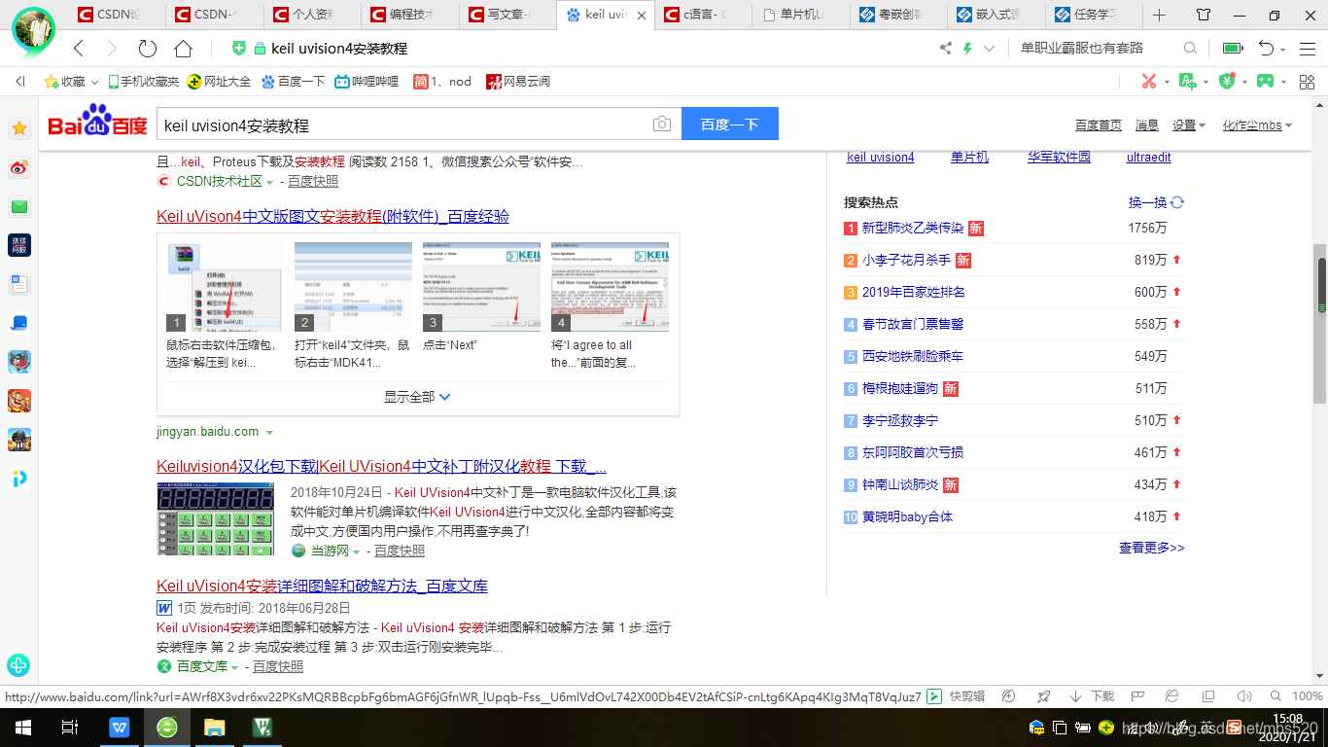
Task: Collapse the bookmarks bar arrow icon
Action: [20, 82]
